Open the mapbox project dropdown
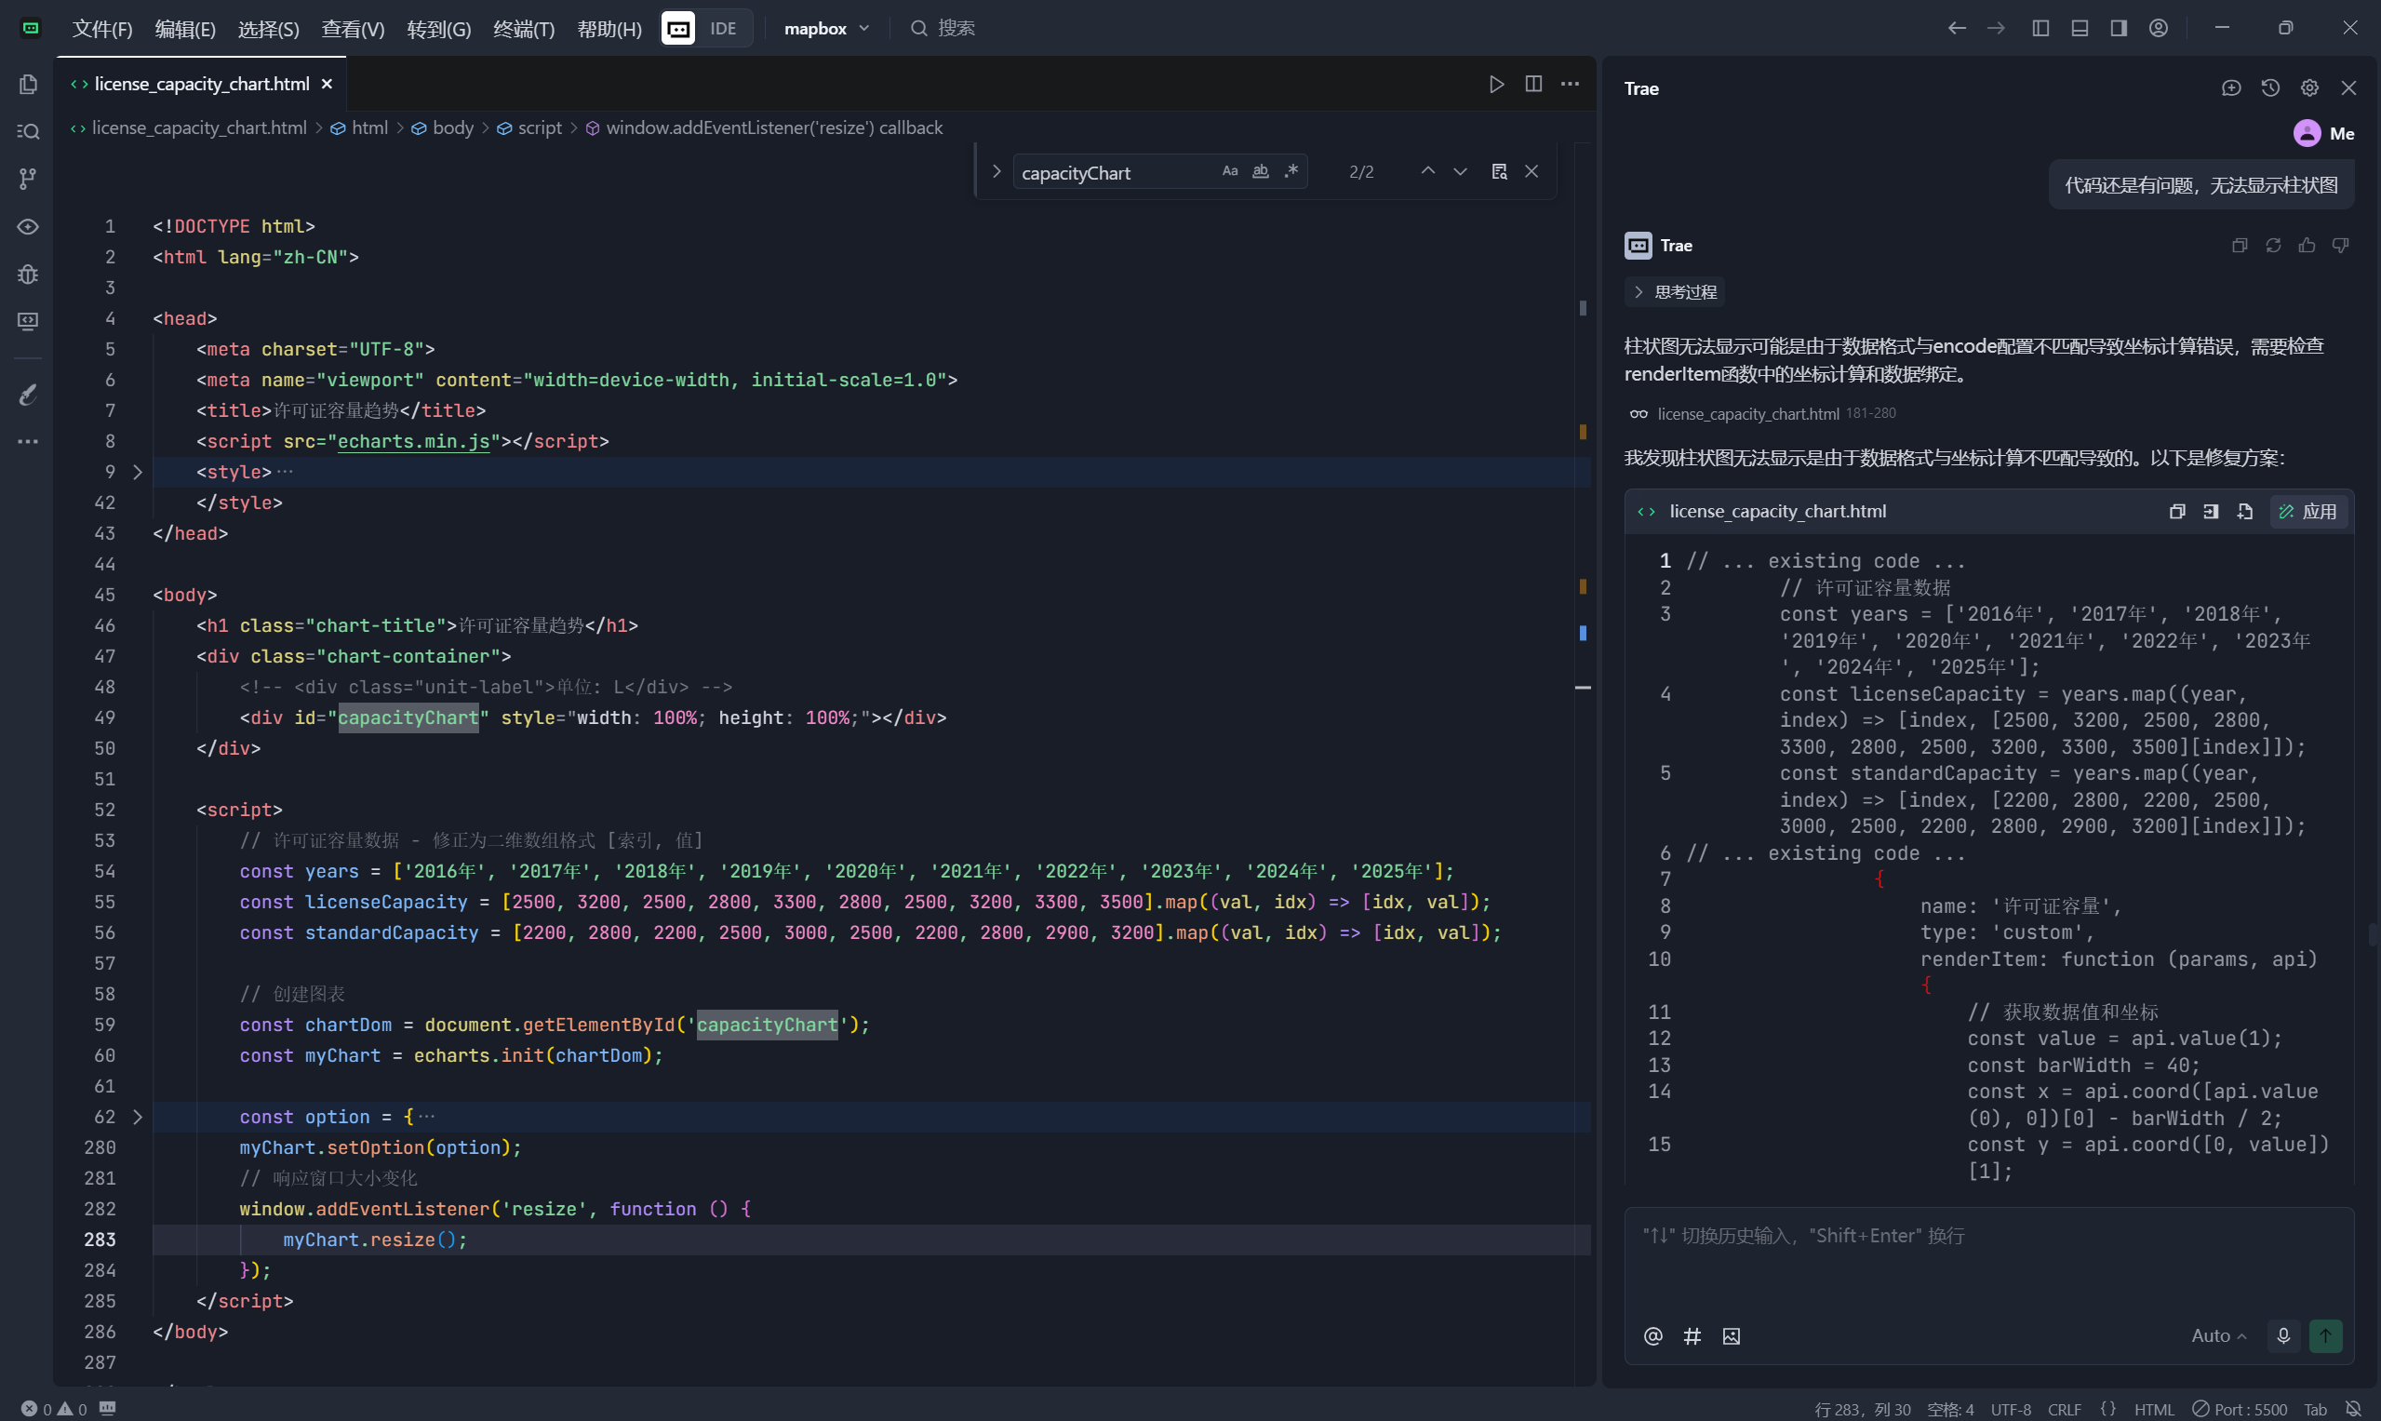Image resolution: width=2381 pixels, height=1421 pixels. click(x=826, y=28)
